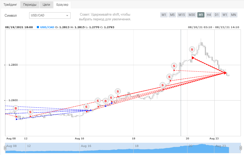Select the M5 timeframe
Screen dimensions: 244x155
[x=172, y=15]
